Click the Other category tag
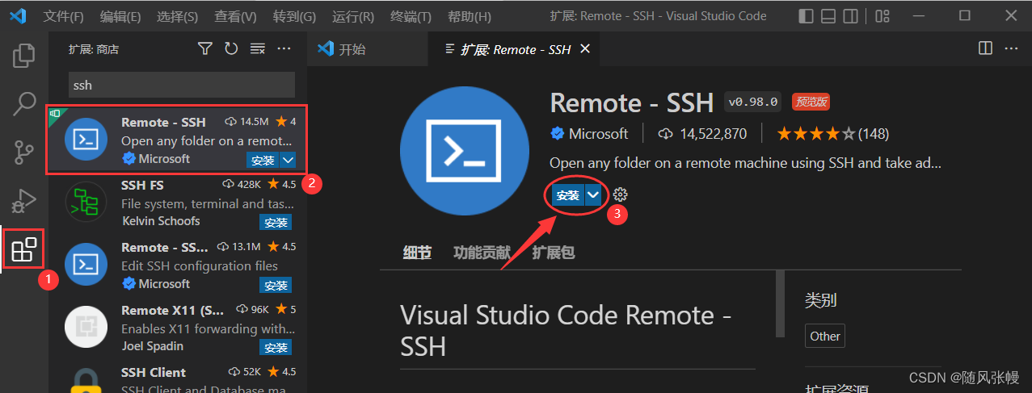 (x=825, y=336)
